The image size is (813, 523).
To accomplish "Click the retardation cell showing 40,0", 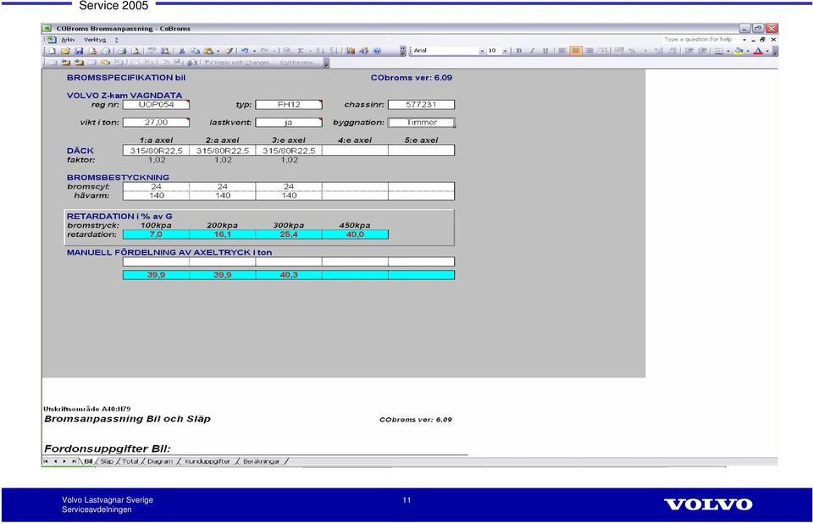I will (x=355, y=234).
